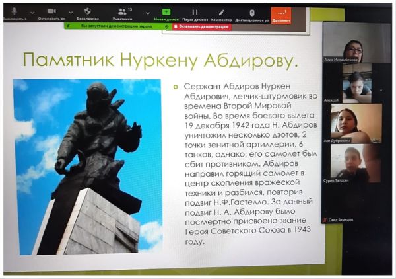The image size is (396, 279).
Task: Stop video using the camera icon
Action: (x=51, y=13)
